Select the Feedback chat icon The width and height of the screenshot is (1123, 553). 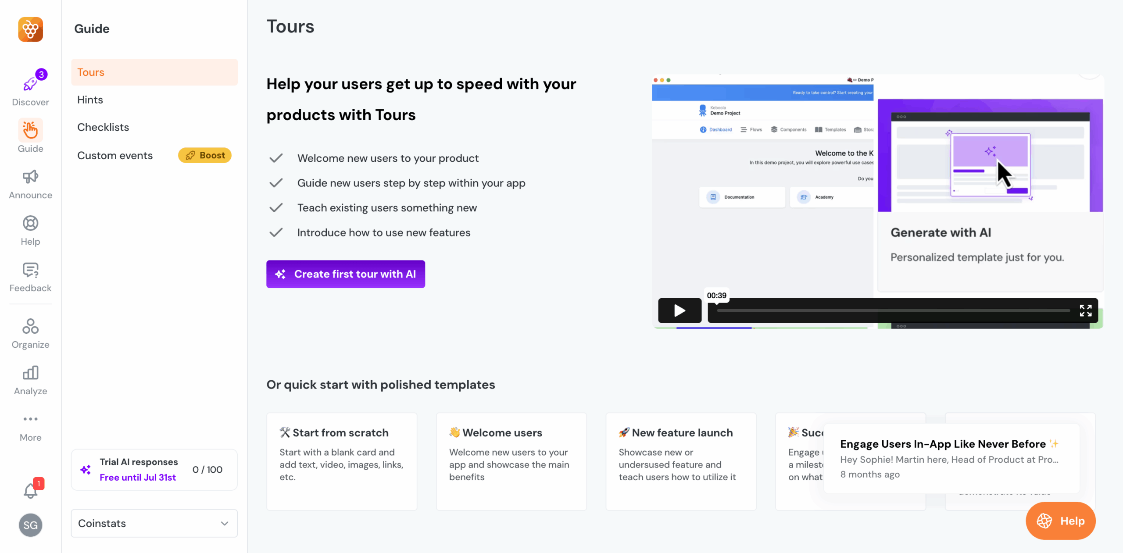tap(30, 270)
